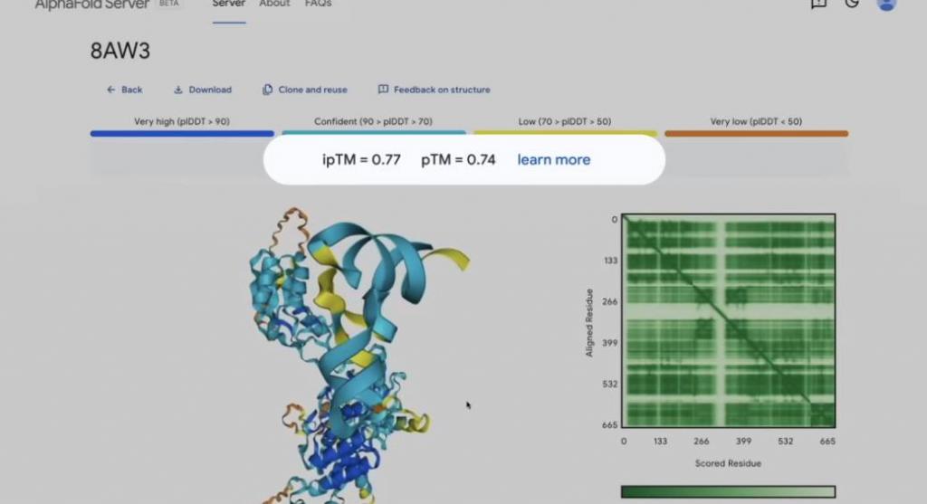The image size is (927, 504).
Task: Click the cyan Confident legend bar
Action: 374,133
